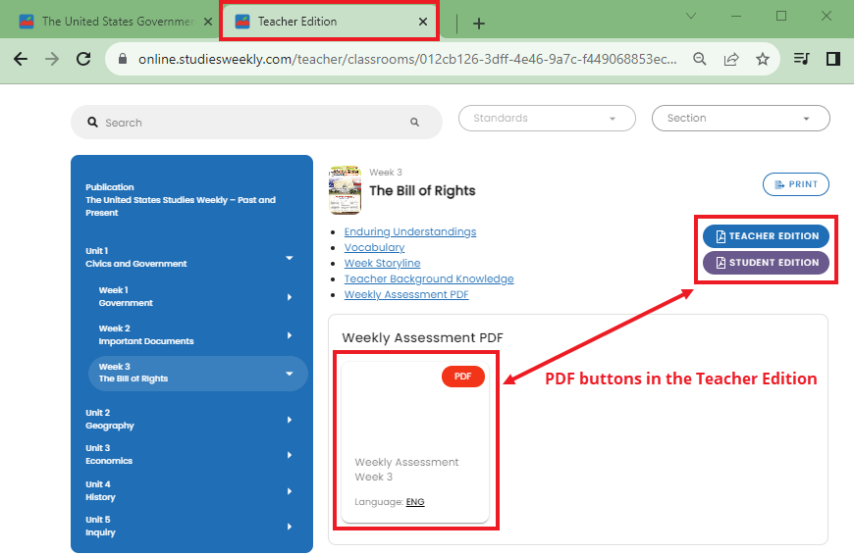Select Week 1 Government in sidebar
Screen dimensions: 854x555
coord(126,296)
